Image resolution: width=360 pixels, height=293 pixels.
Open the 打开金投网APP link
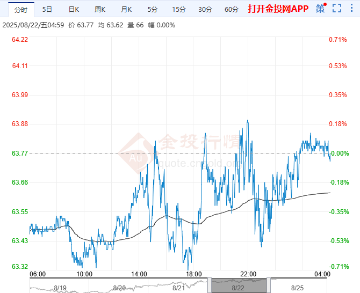pos(278,9)
